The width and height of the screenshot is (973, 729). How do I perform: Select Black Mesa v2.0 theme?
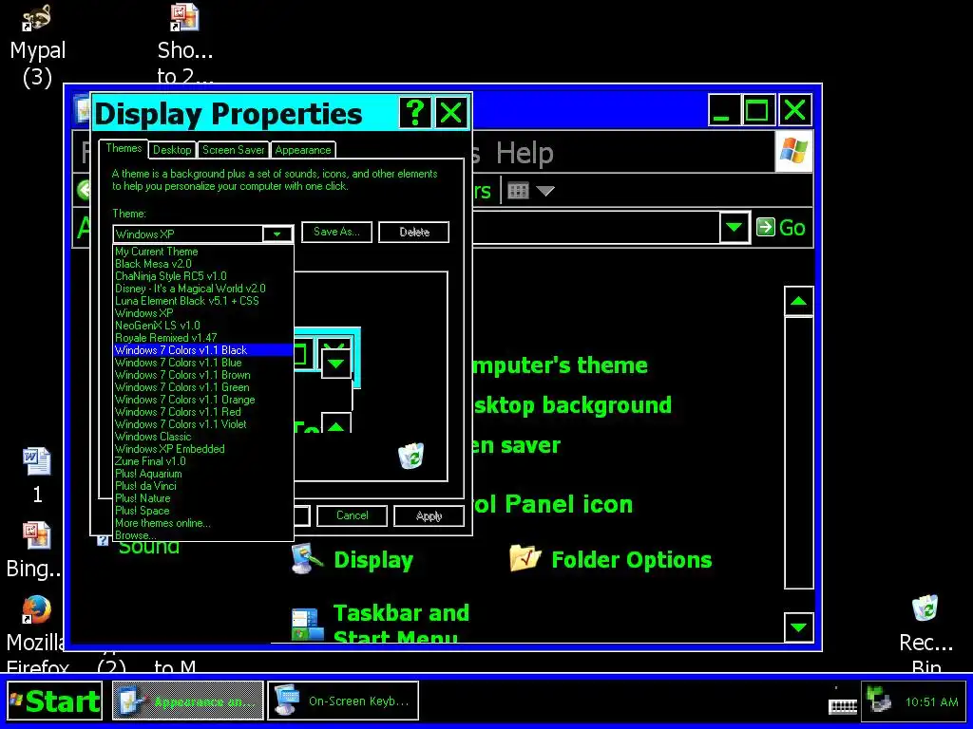(203, 264)
